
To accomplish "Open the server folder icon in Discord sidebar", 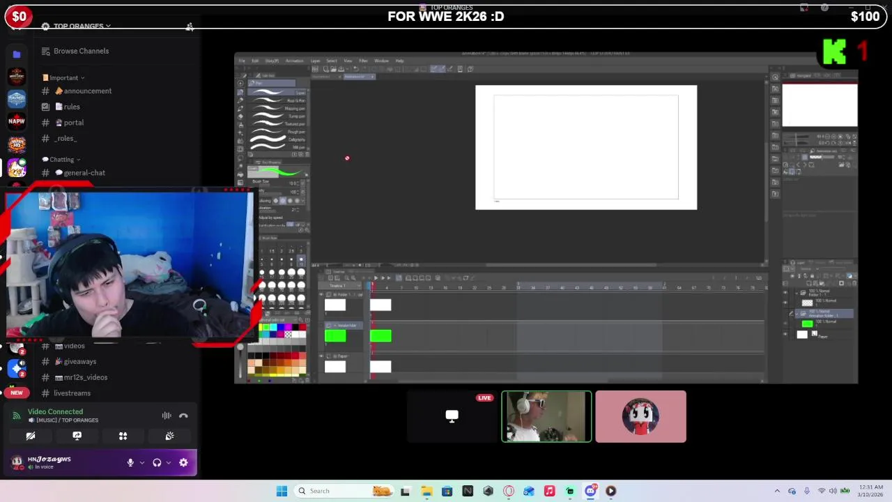I will 17,54.
